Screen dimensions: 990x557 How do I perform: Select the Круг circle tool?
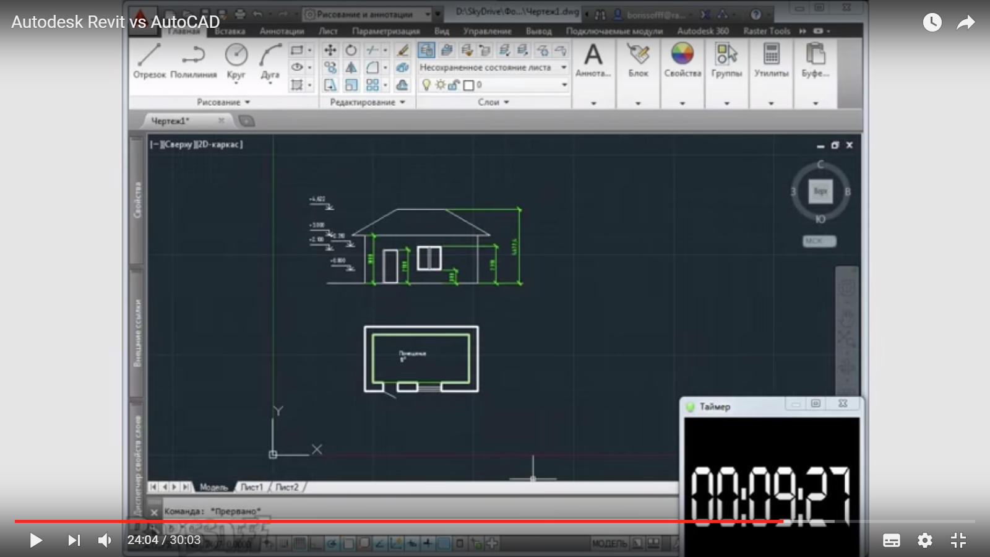pyautogui.click(x=236, y=61)
